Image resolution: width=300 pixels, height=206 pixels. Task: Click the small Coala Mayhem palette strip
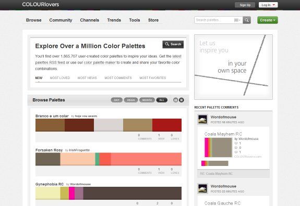214,163
